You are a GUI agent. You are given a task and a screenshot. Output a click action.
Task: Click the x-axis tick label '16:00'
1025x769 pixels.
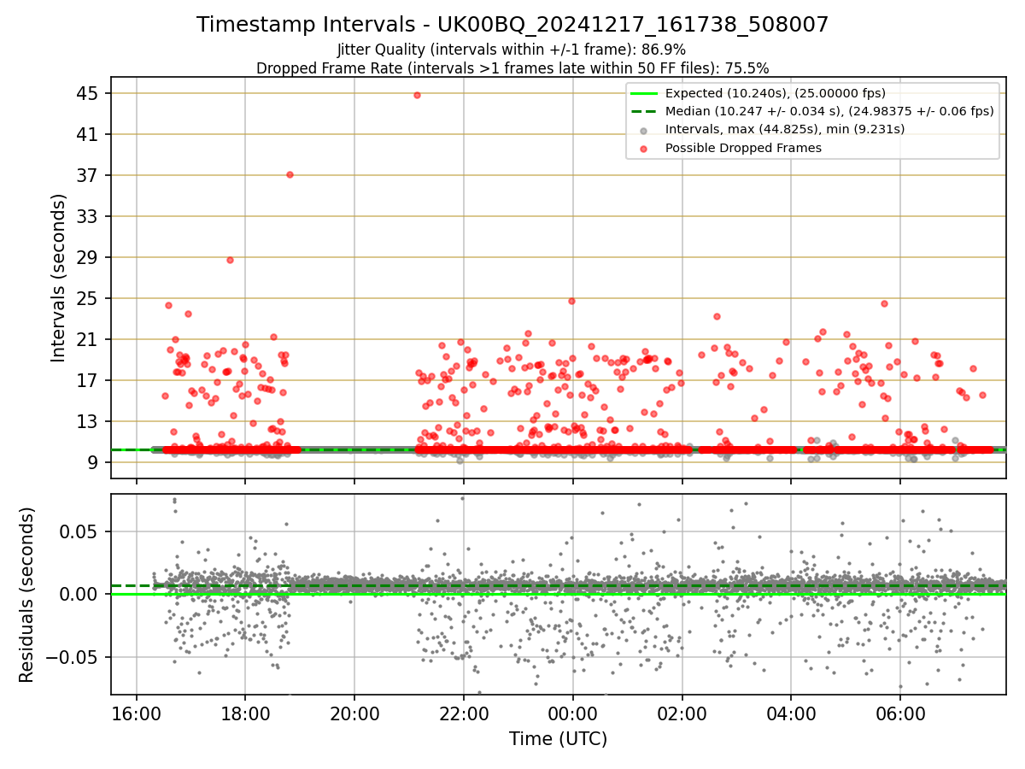pos(137,713)
